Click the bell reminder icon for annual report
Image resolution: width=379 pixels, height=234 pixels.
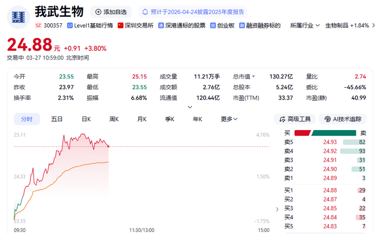tap(145, 12)
